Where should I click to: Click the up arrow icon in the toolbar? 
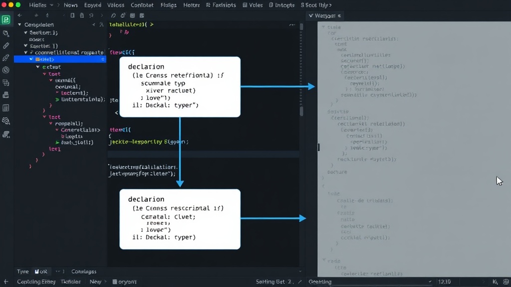pos(47,15)
